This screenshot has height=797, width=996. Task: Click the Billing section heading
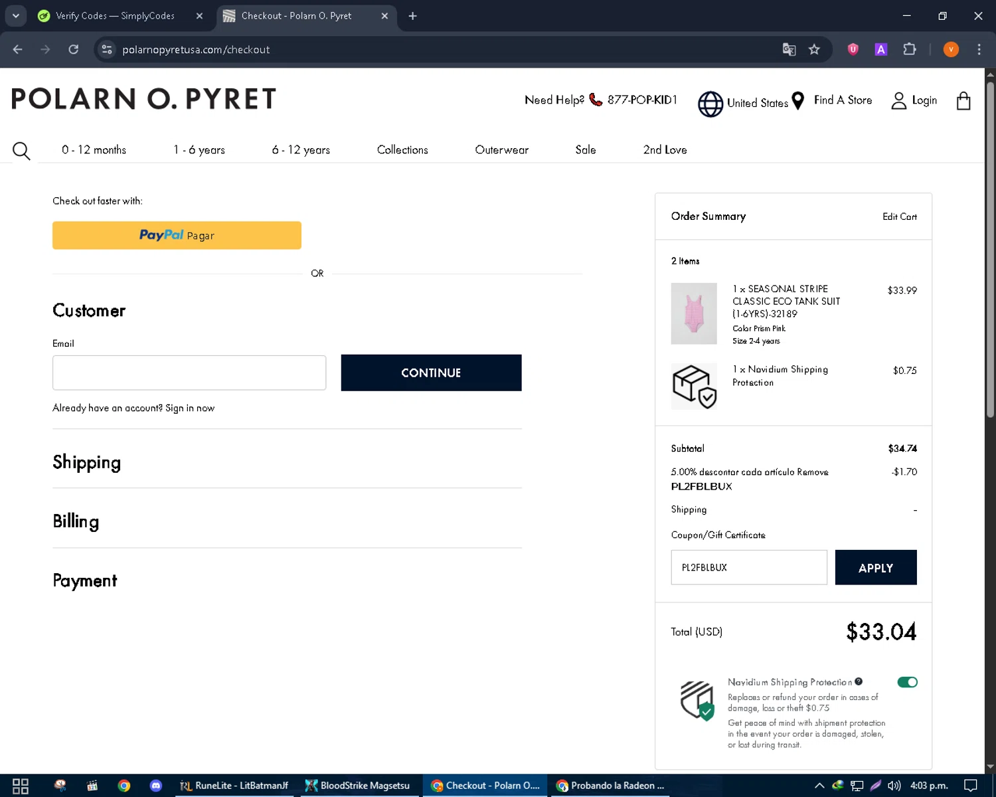(76, 521)
